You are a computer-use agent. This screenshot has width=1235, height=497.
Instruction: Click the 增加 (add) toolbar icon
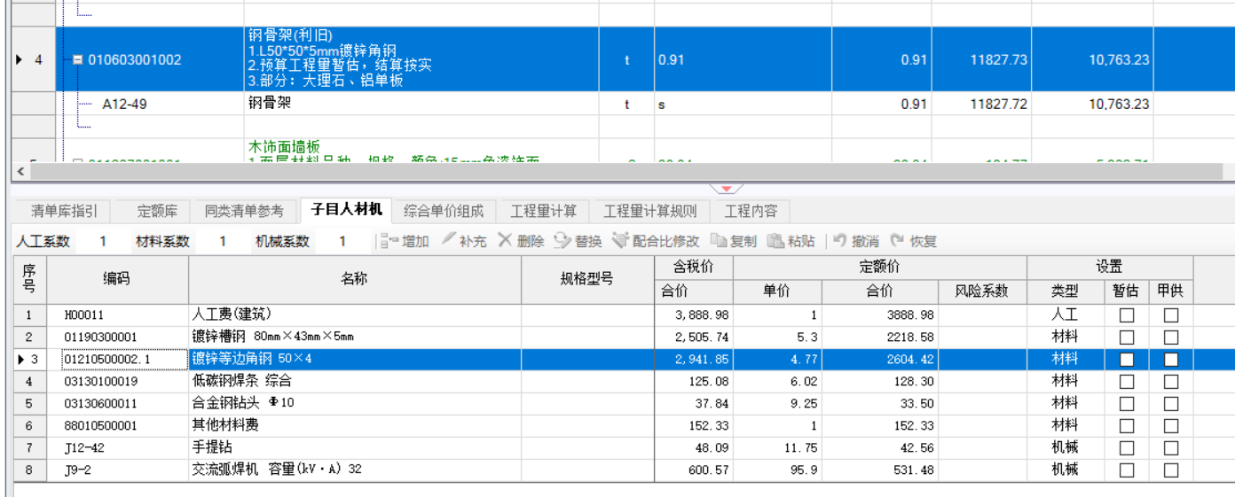click(389, 241)
